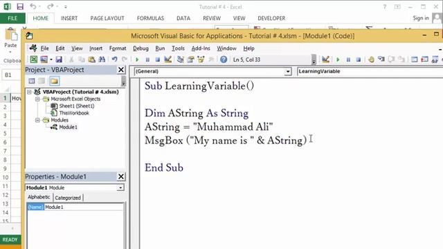Save the project with the VBA floppy disk icon

pyautogui.click(x=59, y=59)
